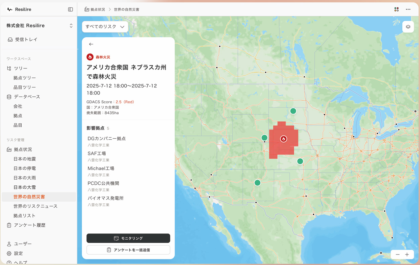Open the risk status grid icon in top bar
Image resolution: width=420 pixels, height=265 pixels.
[396, 9]
